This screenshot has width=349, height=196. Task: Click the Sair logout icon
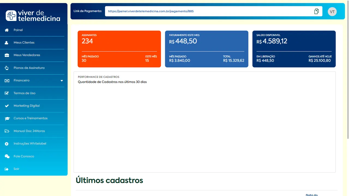click(6, 169)
